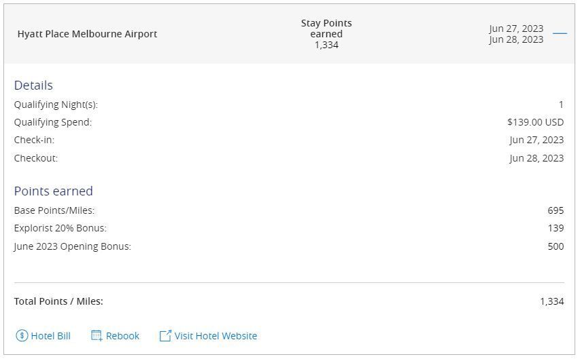
Task: Click the $139.00 USD qualifying spend value
Action: coord(535,122)
